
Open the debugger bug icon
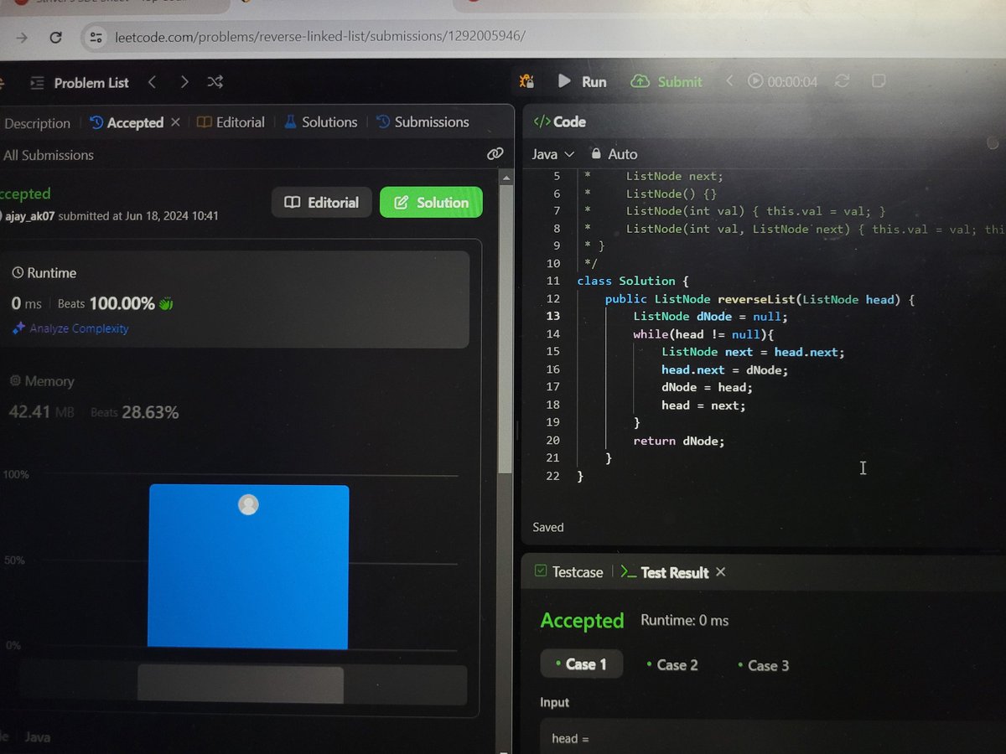tap(526, 81)
